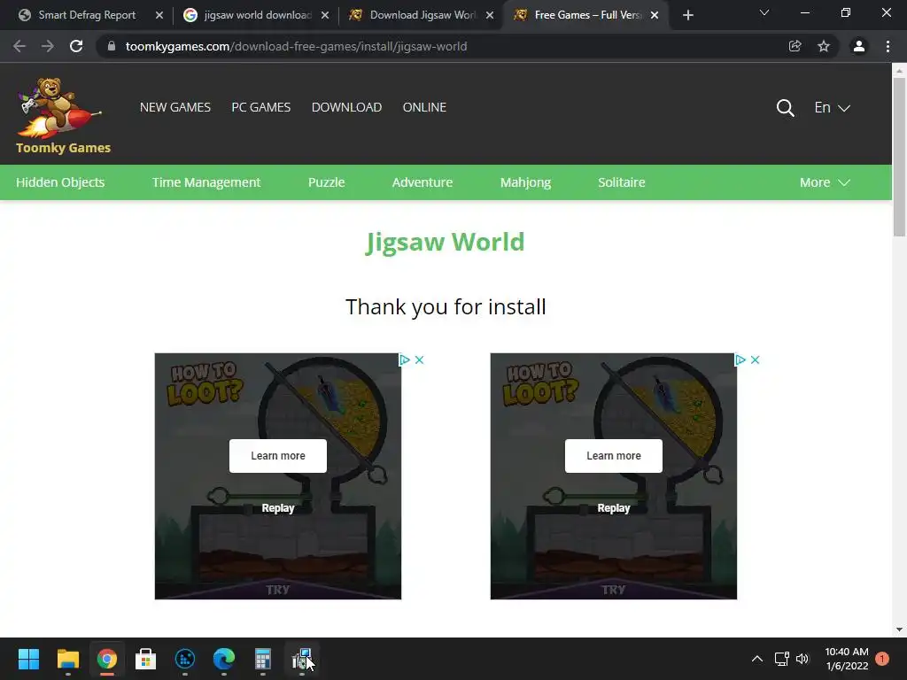Select the Free Games – Full Version tab
This screenshot has width=907, height=680.
[x=588, y=15]
